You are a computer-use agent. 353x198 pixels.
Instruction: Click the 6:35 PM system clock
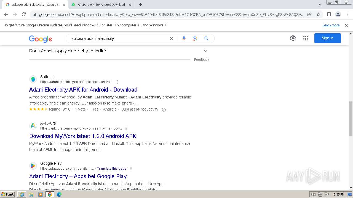point(339,194)
